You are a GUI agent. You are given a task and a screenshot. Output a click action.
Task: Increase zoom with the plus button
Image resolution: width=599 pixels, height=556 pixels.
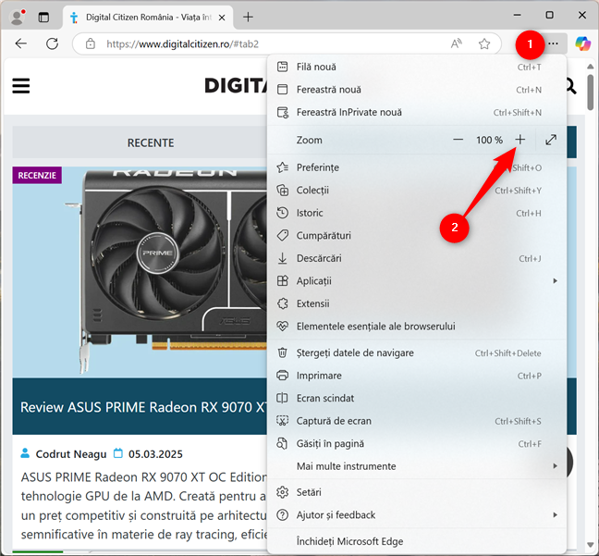pos(520,140)
